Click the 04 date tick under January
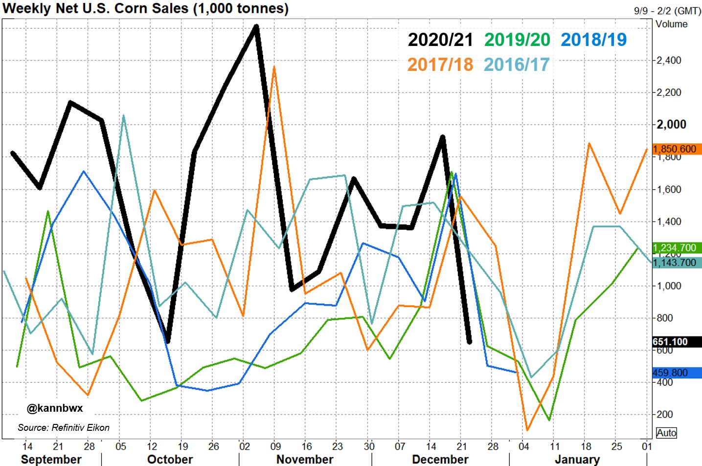 523,446
